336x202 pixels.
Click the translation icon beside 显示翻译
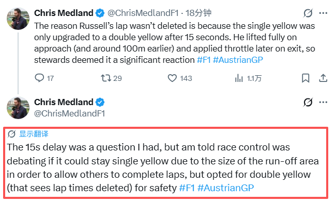click(11, 134)
